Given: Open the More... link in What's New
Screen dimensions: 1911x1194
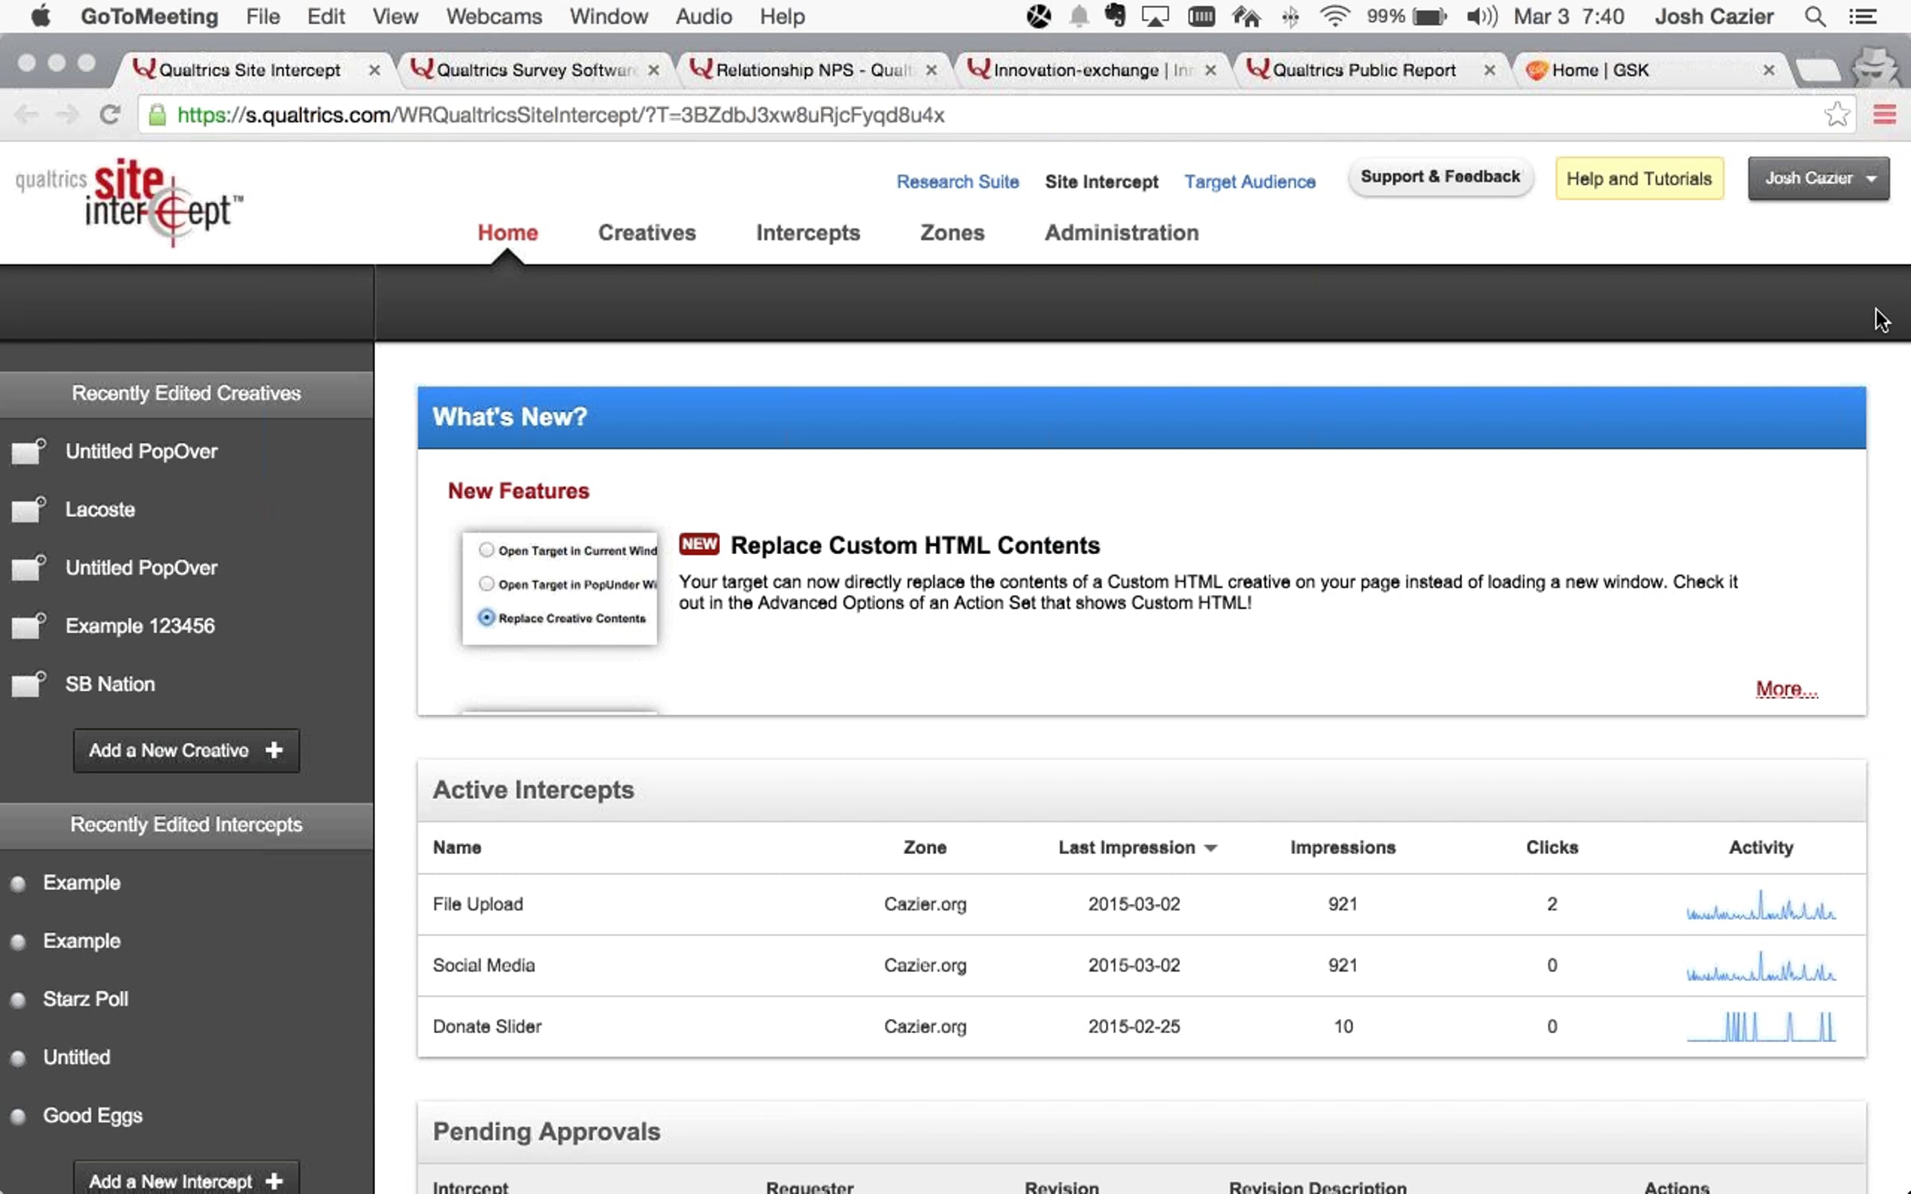Looking at the screenshot, I should (x=1786, y=689).
